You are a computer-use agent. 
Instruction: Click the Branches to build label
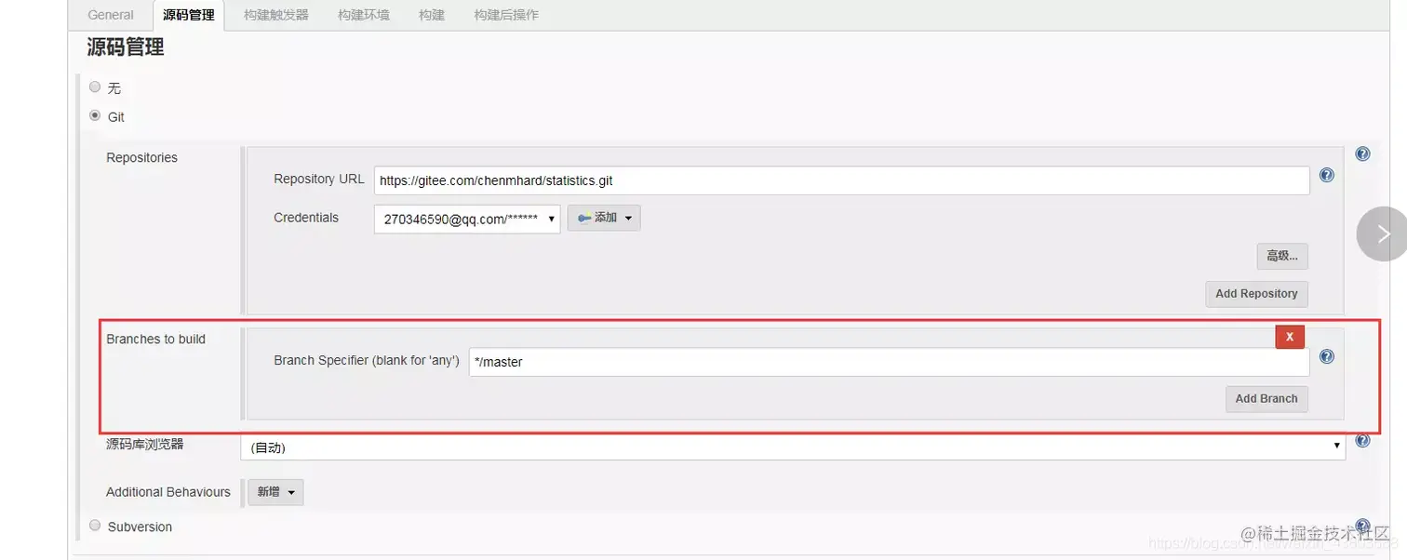(155, 339)
